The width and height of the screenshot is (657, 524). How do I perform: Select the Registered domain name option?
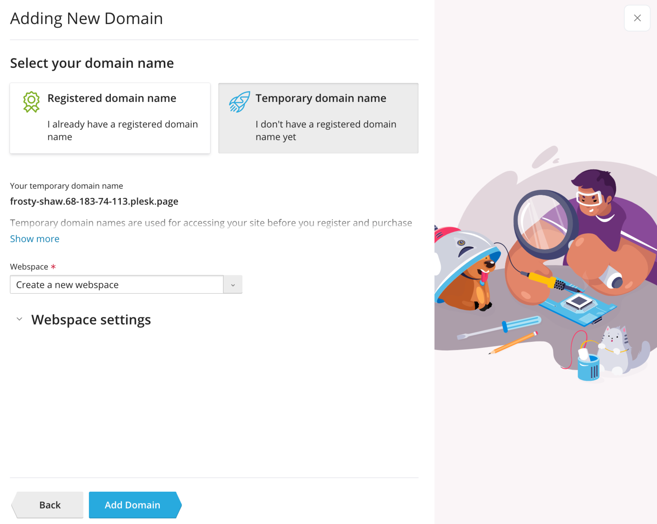coord(110,118)
